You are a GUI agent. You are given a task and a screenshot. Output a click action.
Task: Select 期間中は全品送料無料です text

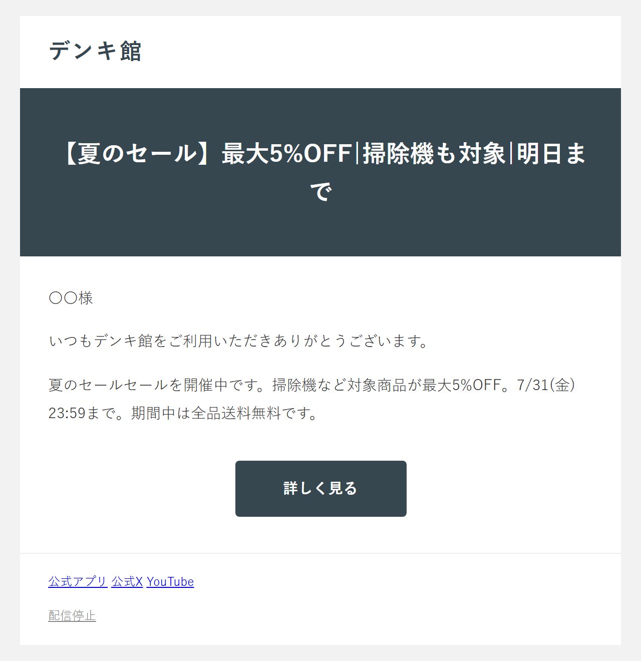(x=224, y=413)
